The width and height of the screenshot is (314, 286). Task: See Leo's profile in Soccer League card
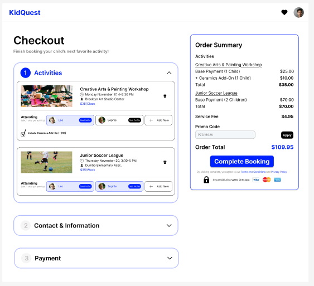tap(85, 186)
